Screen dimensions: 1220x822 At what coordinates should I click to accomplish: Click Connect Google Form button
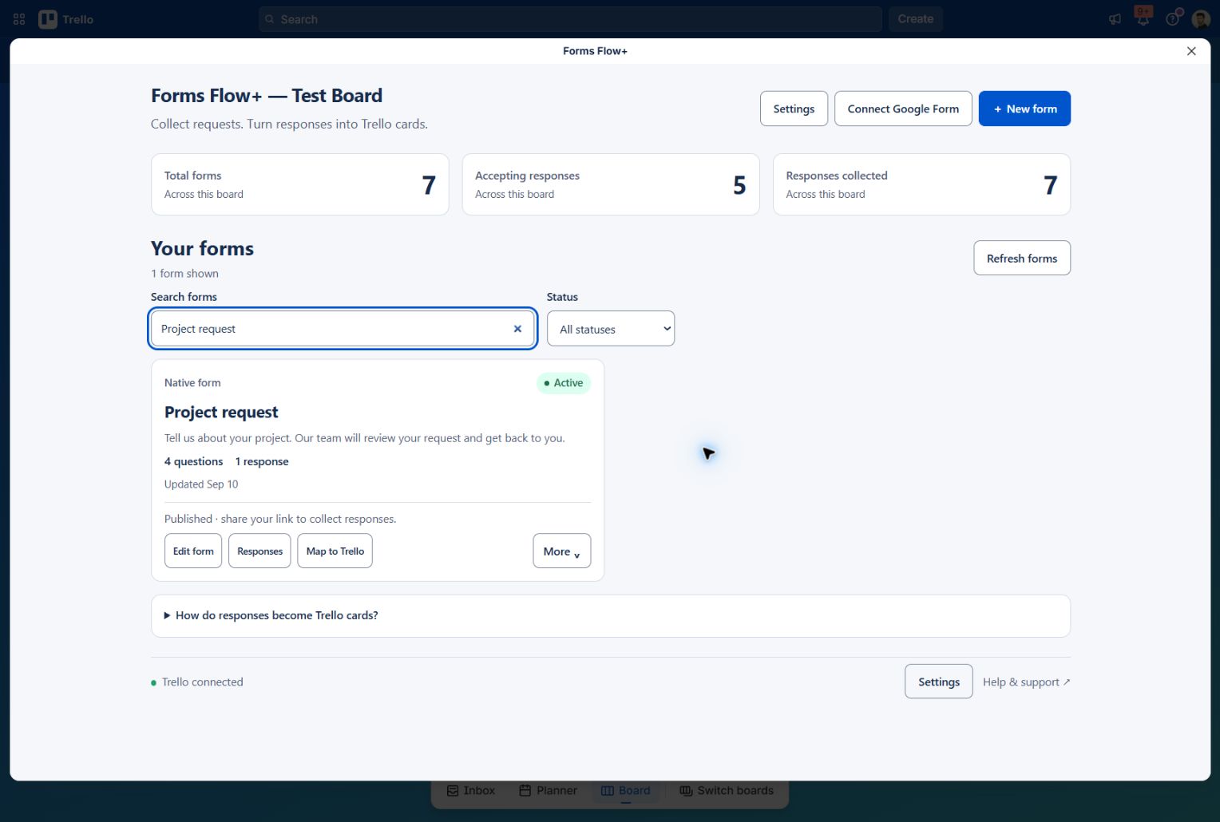pyautogui.click(x=903, y=109)
